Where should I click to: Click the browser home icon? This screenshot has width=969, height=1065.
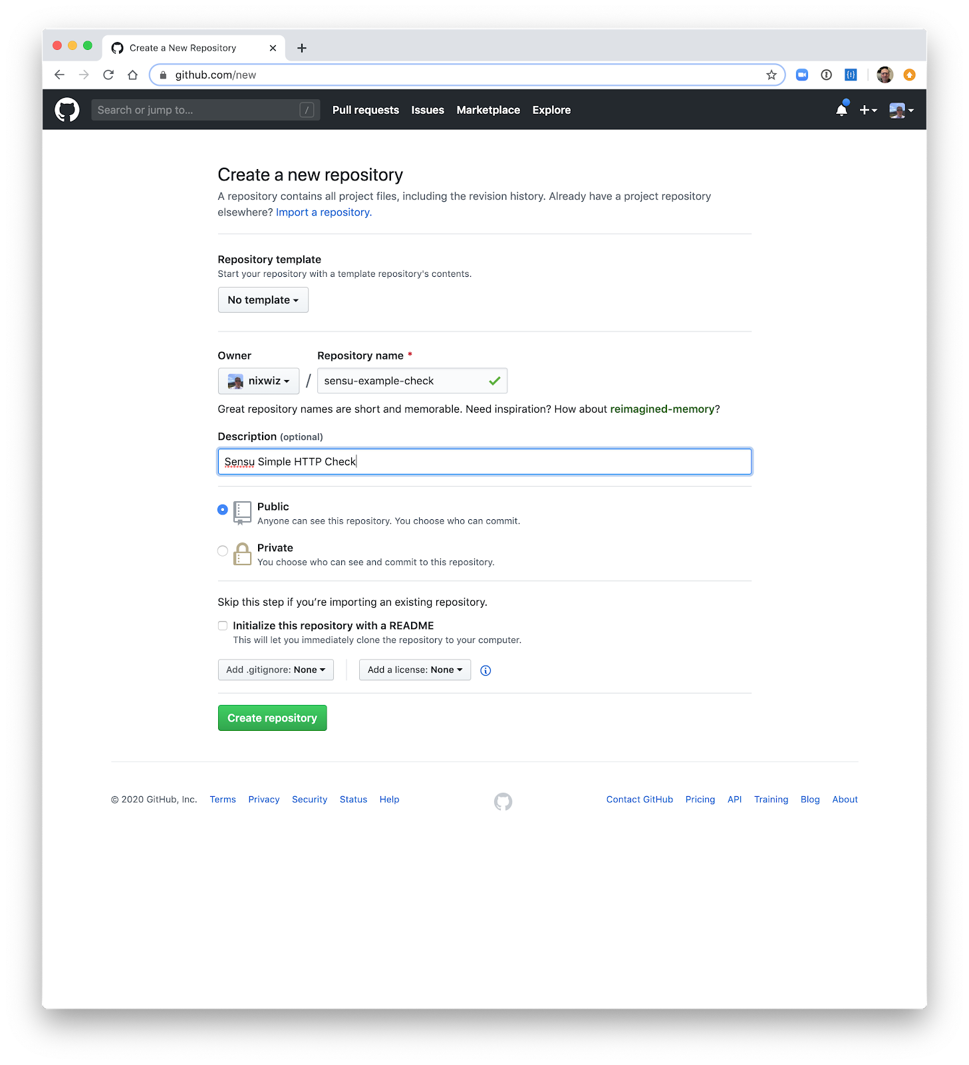(133, 75)
